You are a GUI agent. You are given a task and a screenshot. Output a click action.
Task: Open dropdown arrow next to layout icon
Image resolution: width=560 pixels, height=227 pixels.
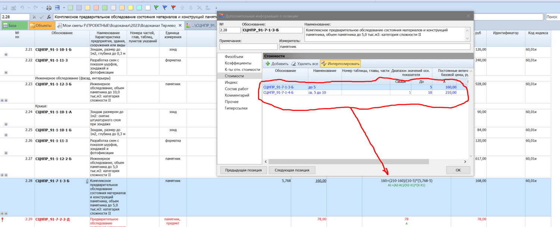(x=64, y=7)
